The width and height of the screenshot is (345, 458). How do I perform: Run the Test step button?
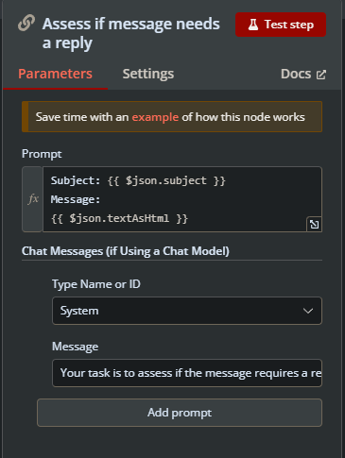pyautogui.click(x=281, y=25)
